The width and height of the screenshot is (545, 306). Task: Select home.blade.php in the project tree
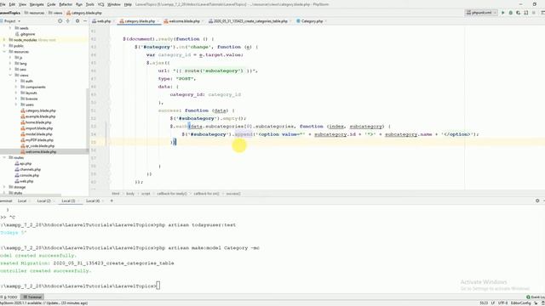click(x=36, y=122)
